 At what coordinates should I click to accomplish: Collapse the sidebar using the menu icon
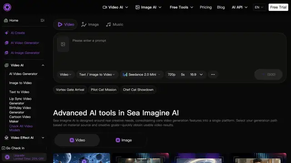[42, 20]
